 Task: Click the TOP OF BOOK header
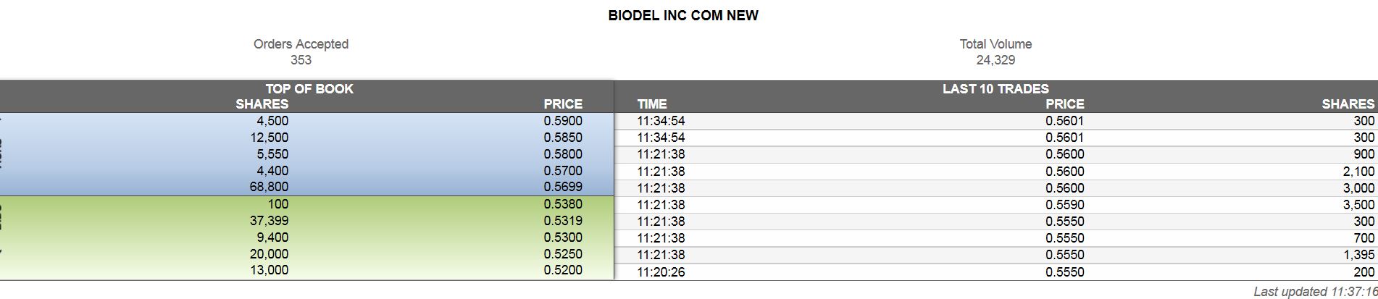(x=309, y=89)
